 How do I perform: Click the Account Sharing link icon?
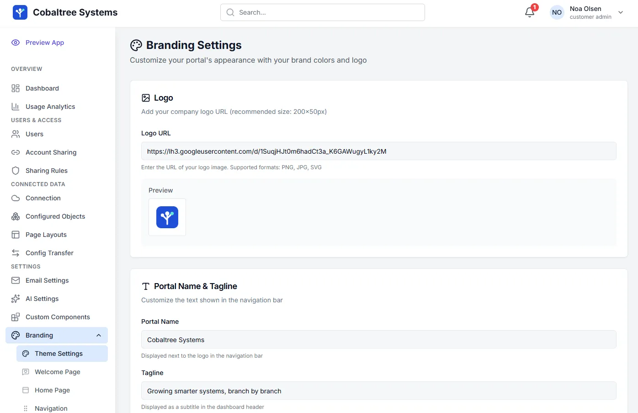[x=16, y=152]
